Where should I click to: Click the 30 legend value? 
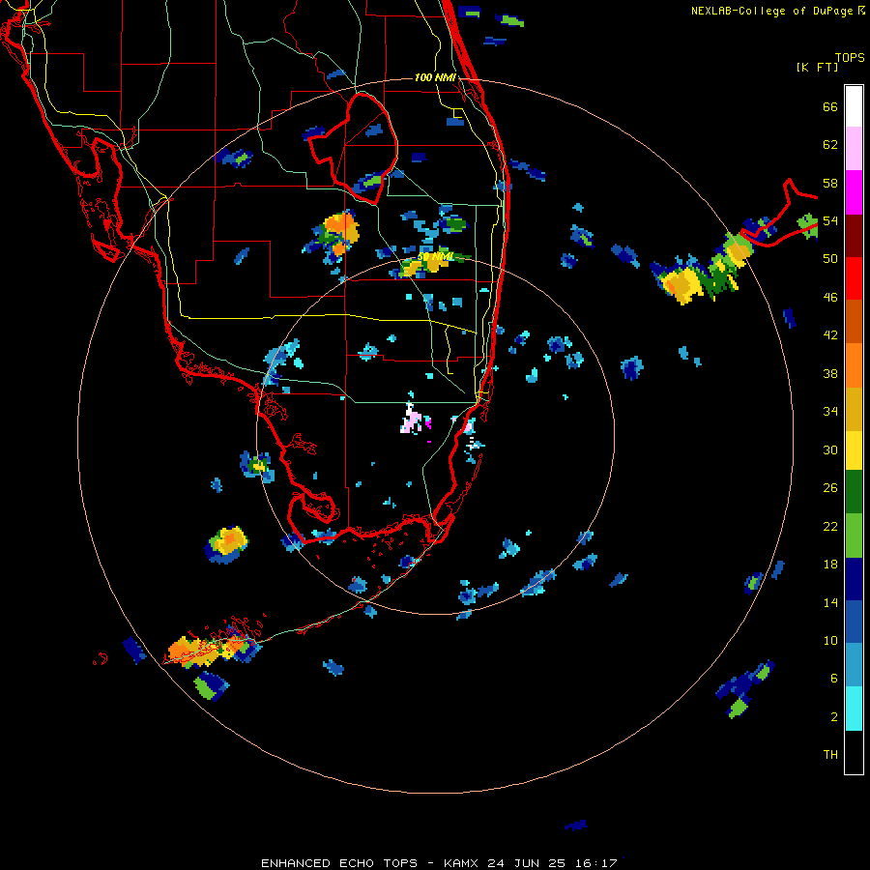[x=830, y=449]
